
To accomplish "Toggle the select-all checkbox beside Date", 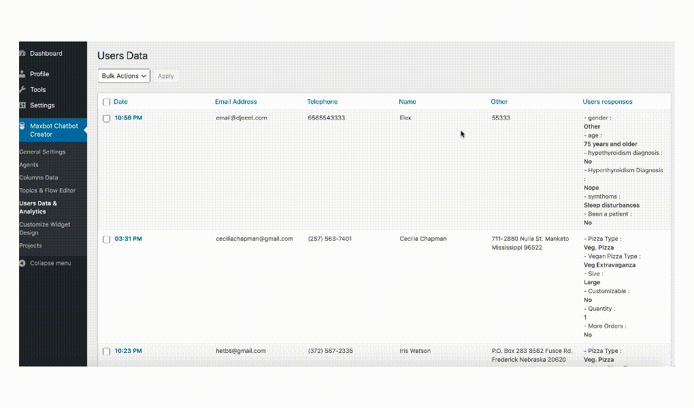I will click(106, 102).
